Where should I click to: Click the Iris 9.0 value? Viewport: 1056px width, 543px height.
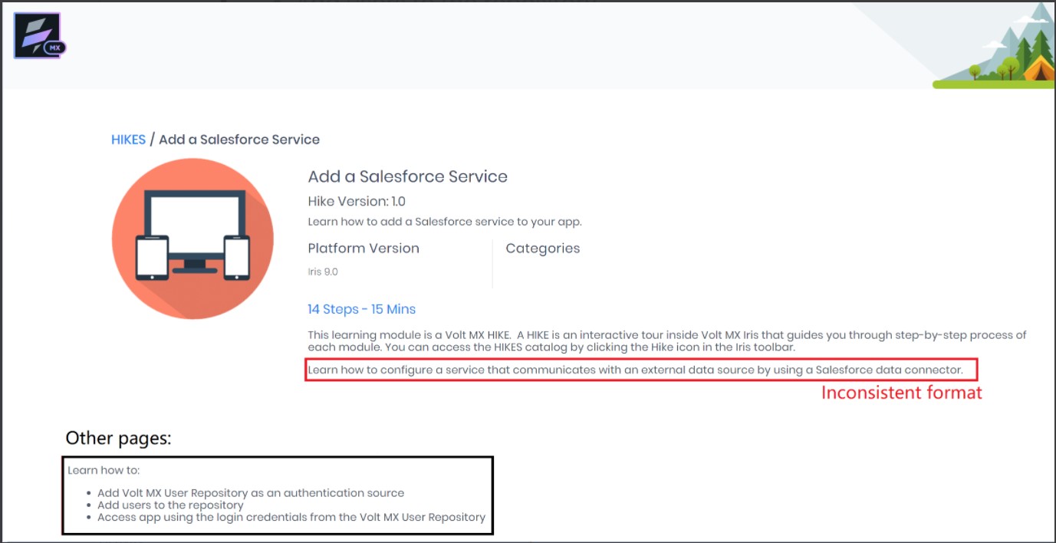323,271
